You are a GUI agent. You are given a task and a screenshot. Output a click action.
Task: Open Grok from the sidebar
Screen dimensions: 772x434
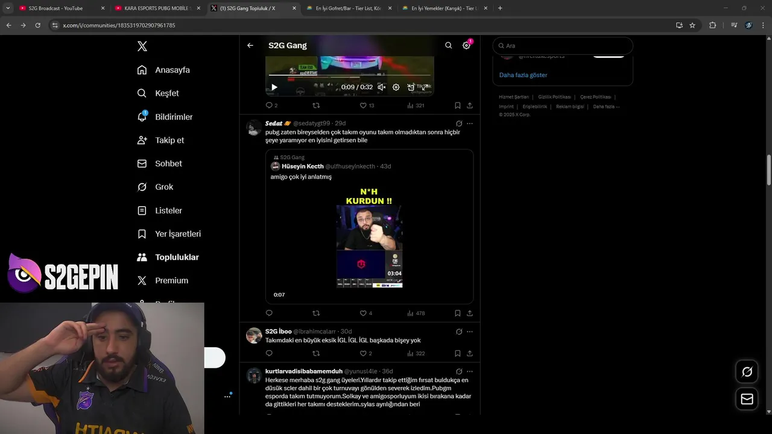tap(155, 187)
